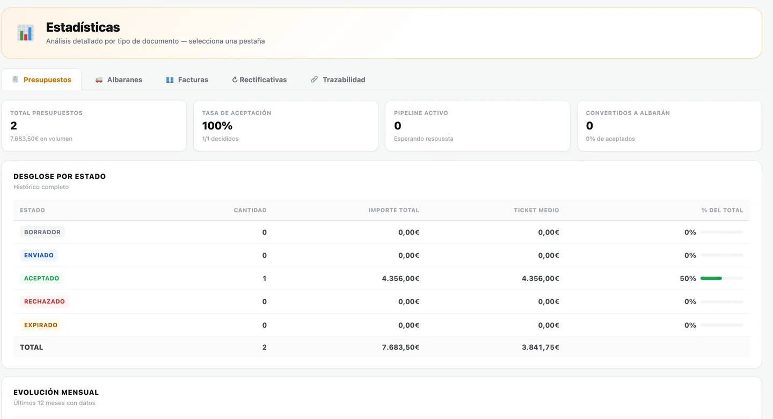Click the Expirado row 0% value

[x=690, y=325]
